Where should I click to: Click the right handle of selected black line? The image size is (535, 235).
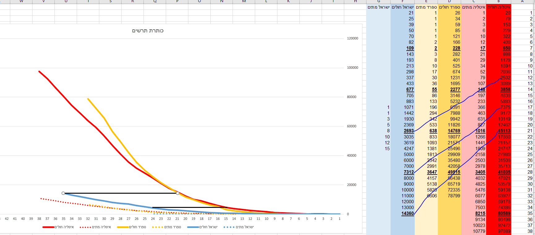(x=178, y=193)
